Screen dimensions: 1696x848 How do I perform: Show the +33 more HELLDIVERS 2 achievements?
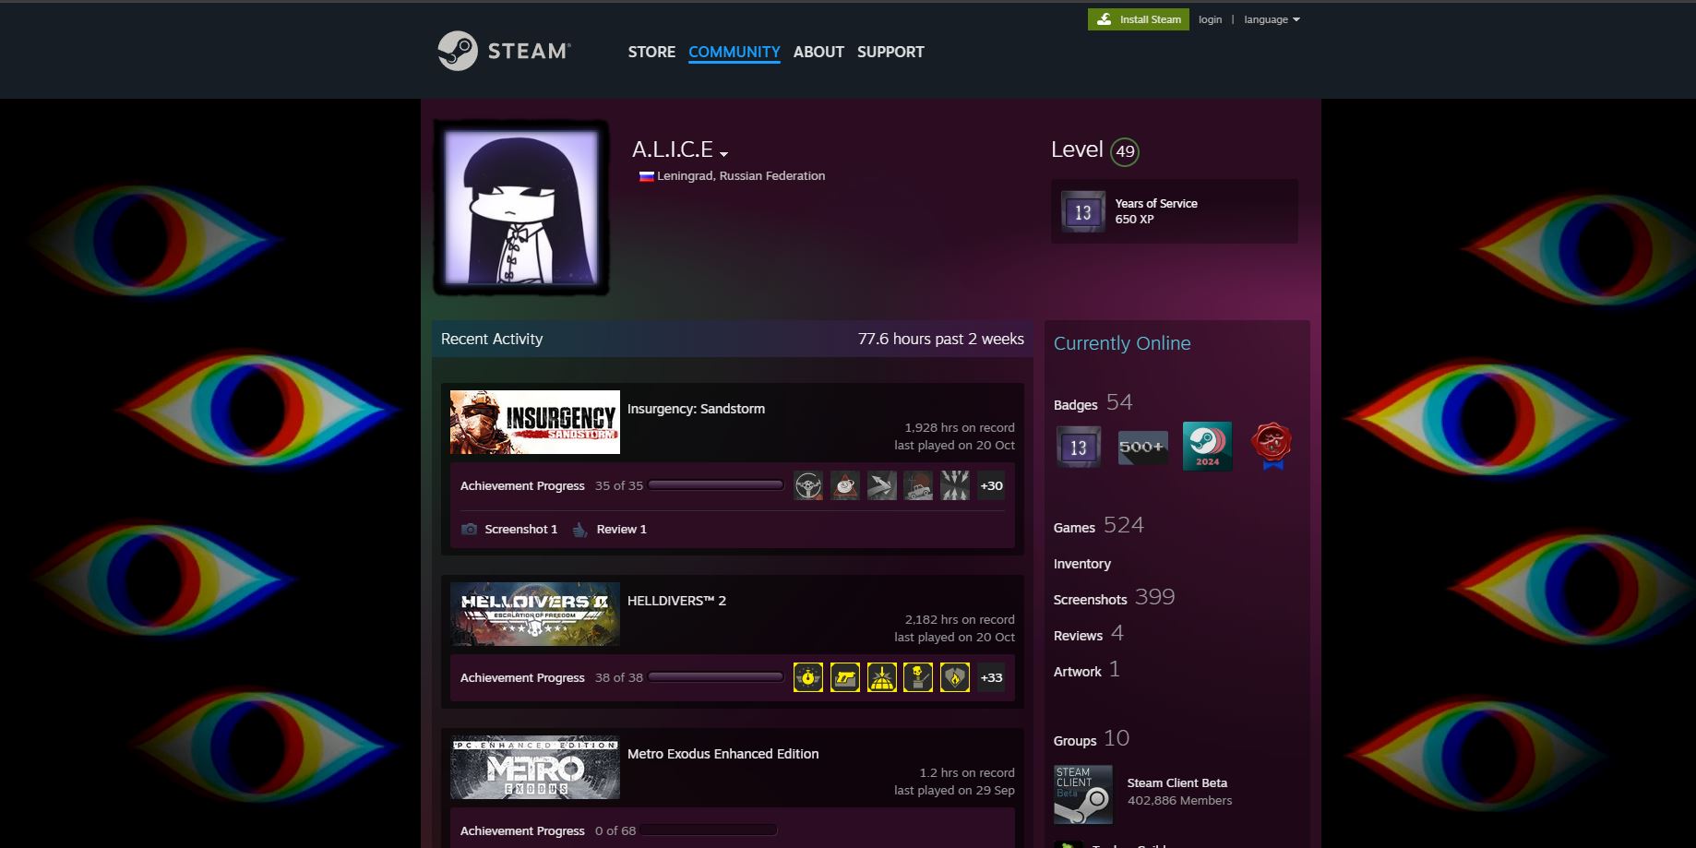click(x=991, y=677)
